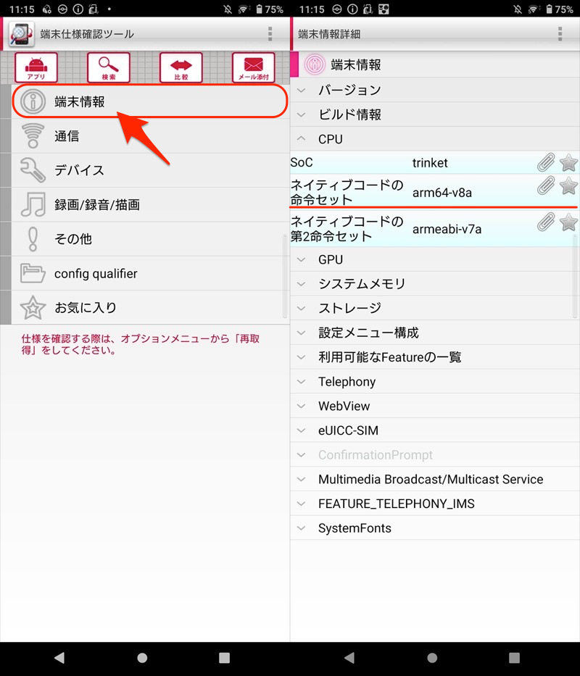Tap the Android app icon button

pos(36,67)
